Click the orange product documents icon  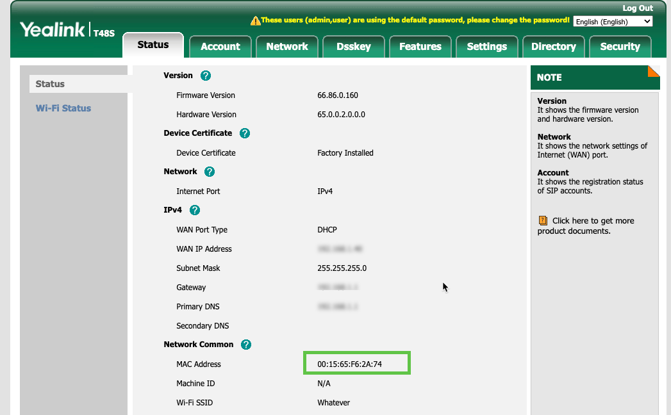point(543,220)
